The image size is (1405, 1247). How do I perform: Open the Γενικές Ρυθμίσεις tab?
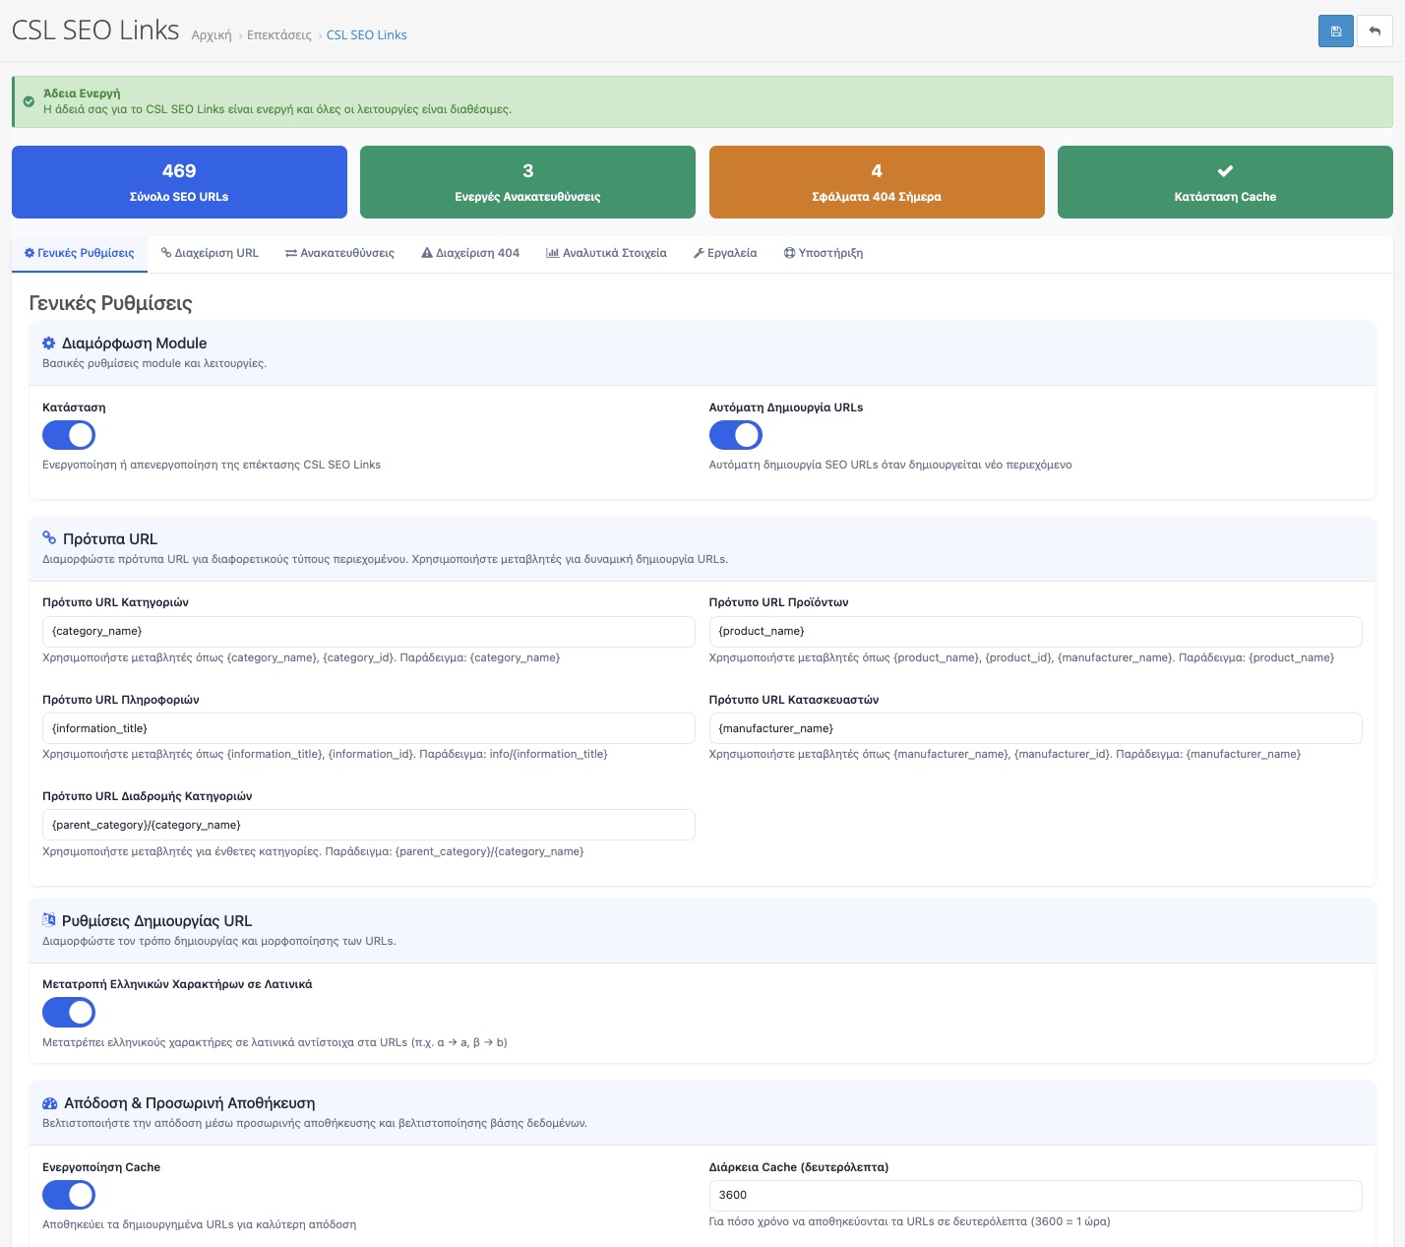pos(79,253)
